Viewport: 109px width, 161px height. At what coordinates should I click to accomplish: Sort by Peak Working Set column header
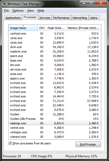point(56,28)
